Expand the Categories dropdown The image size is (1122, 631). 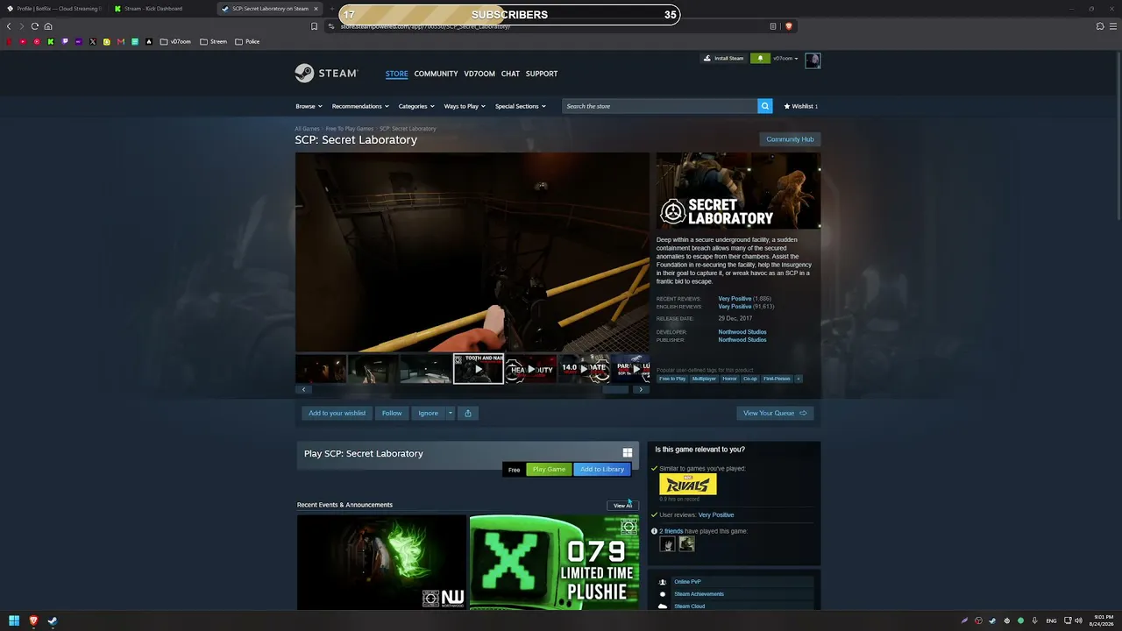pyautogui.click(x=416, y=106)
